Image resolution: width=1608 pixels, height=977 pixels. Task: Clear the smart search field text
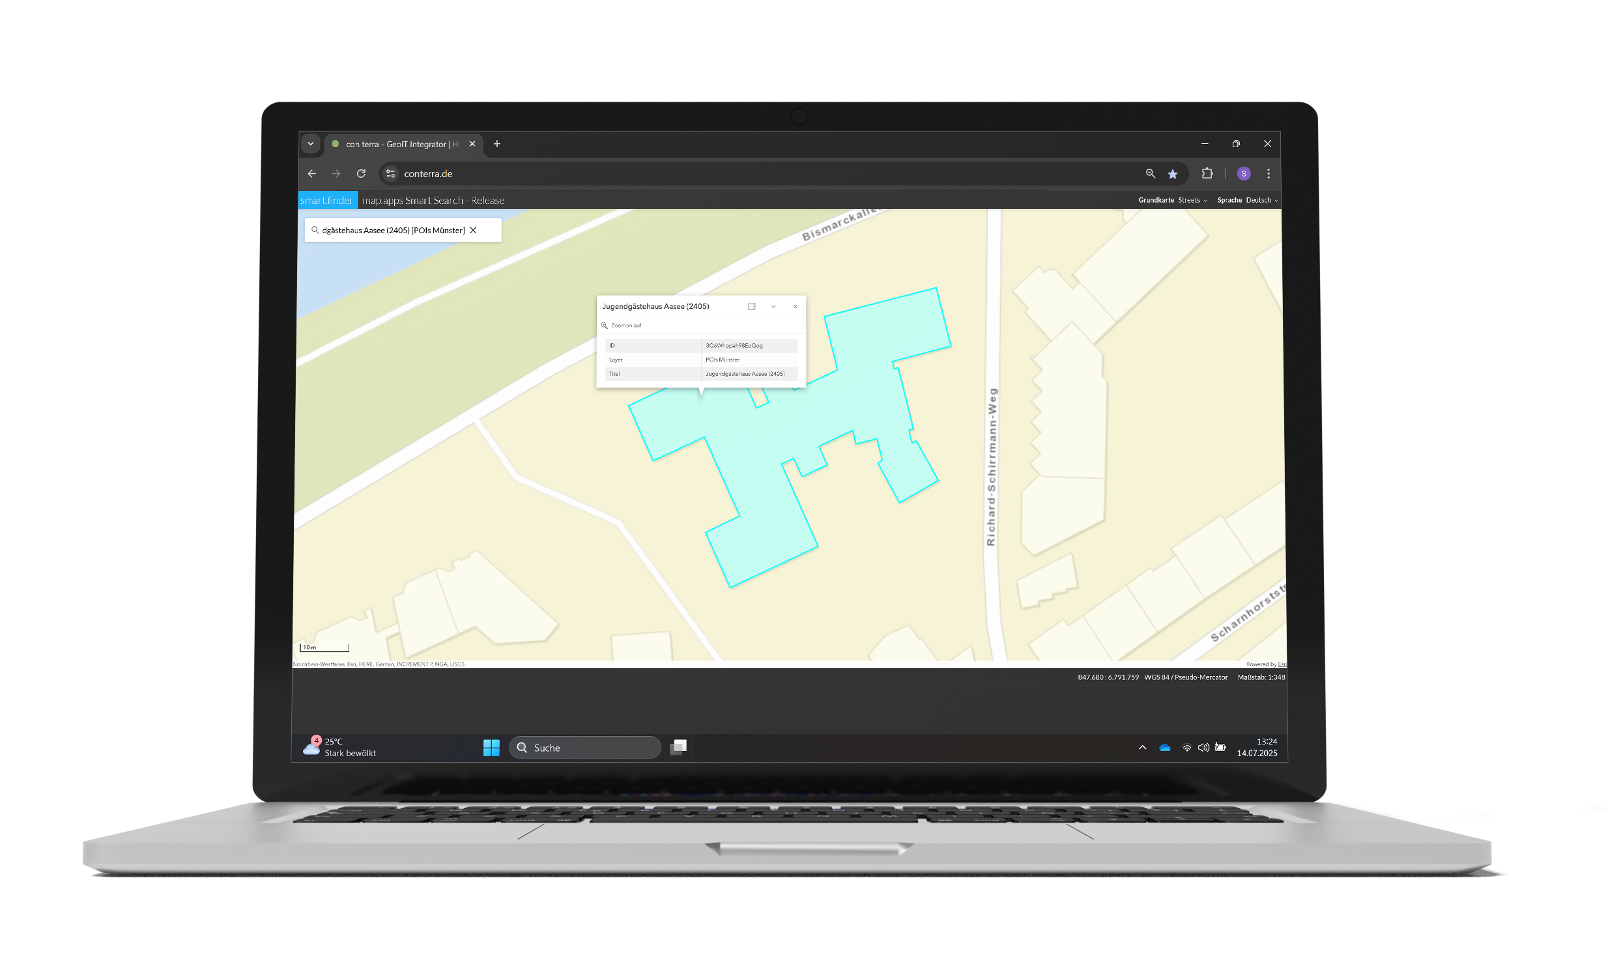point(473,230)
